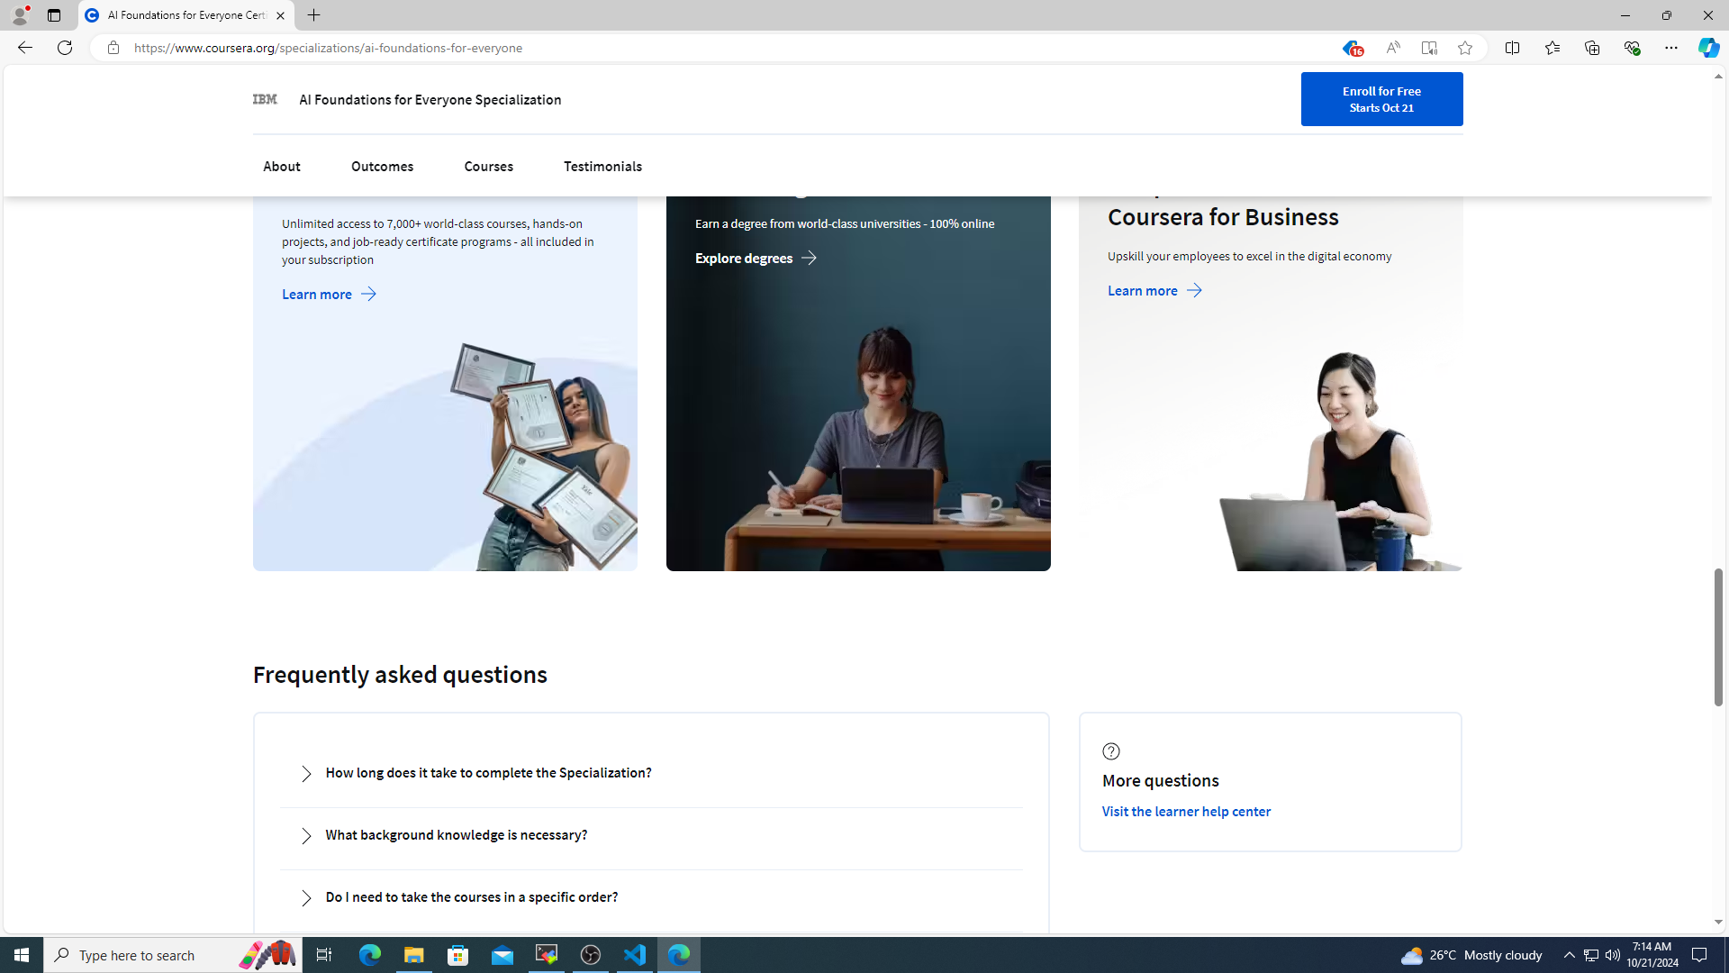Screen dimensions: 1729x973
Task: Refresh the Coursera page
Action: click(65, 48)
